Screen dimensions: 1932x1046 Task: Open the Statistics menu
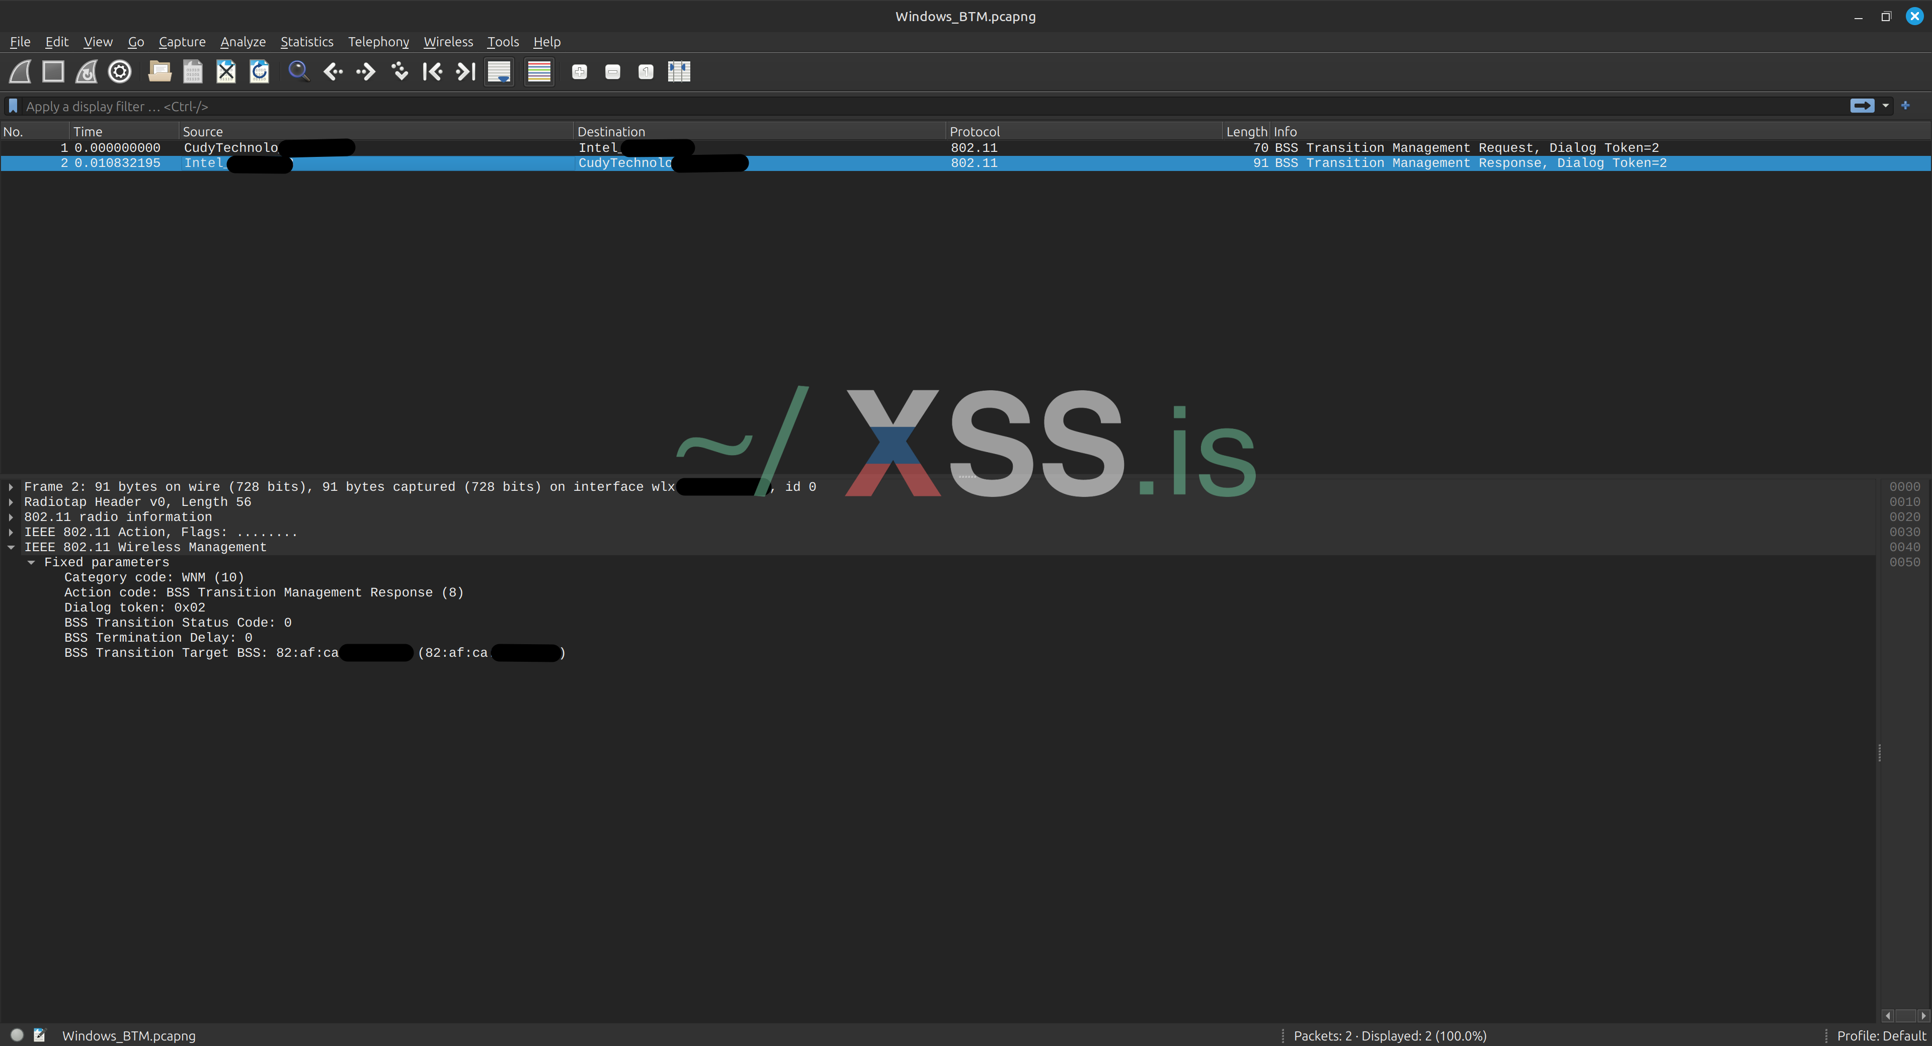tap(306, 42)
